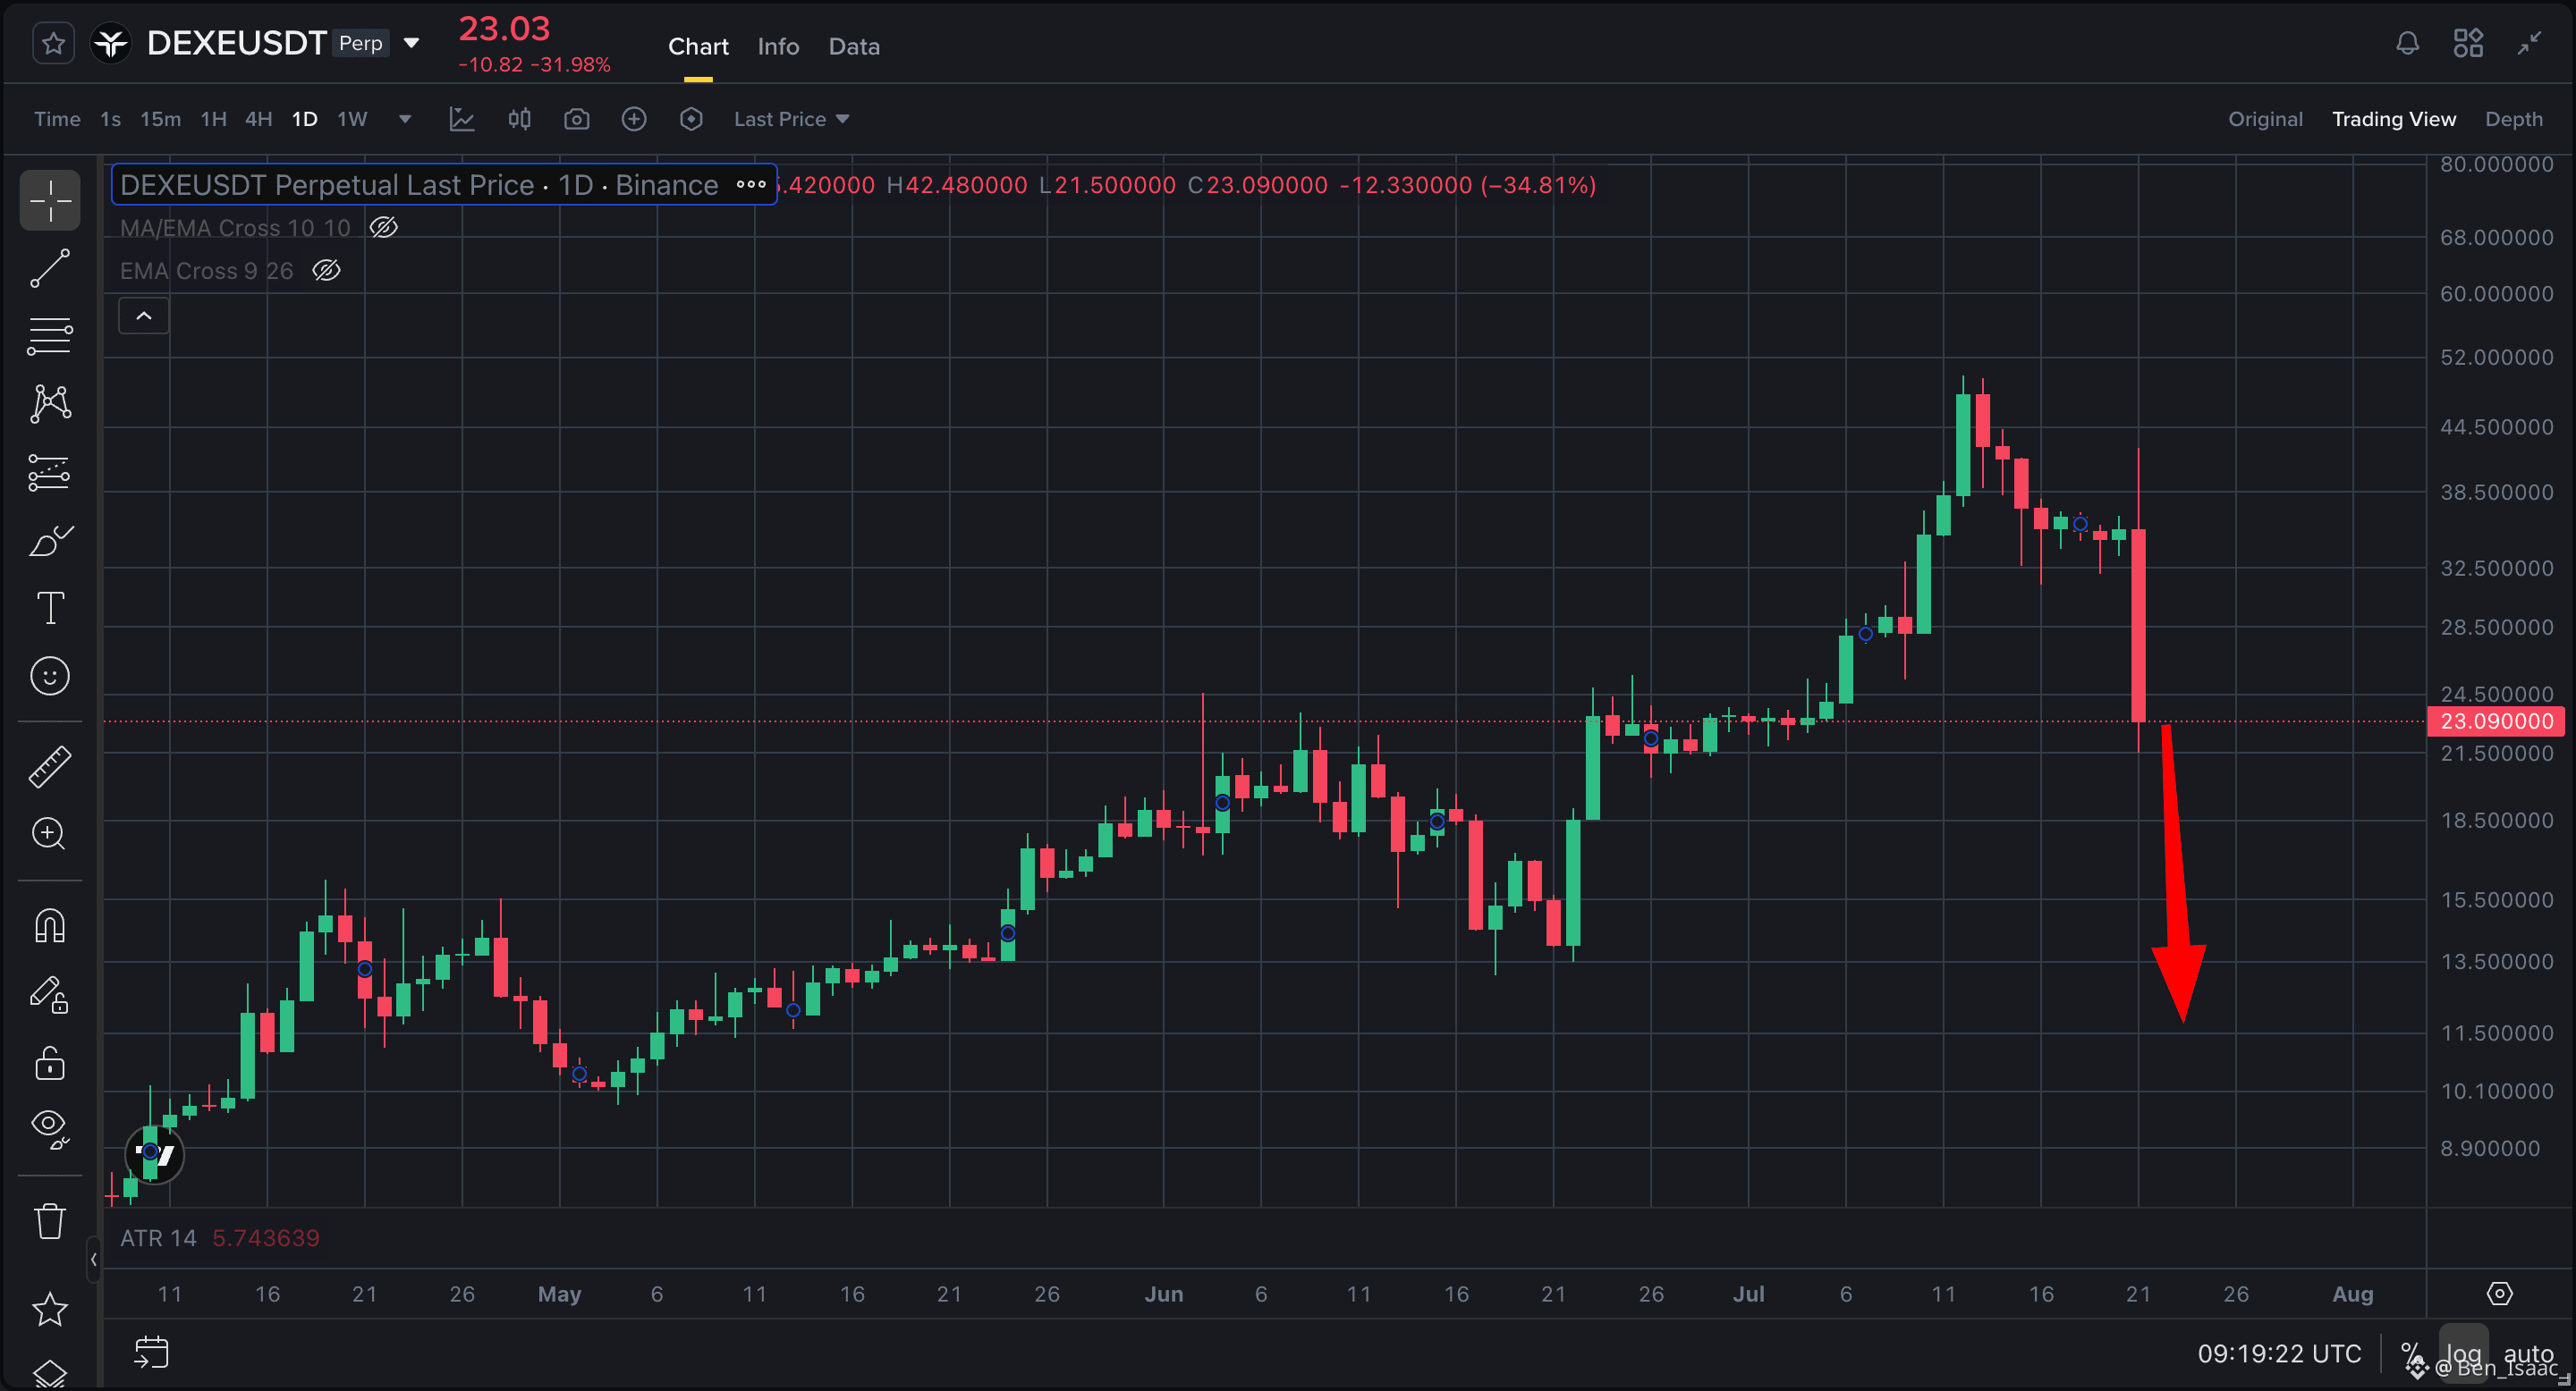Collapse the left drawing toolbar arrow
Image resolution: width=2576 pixels, height=1391 pixels.
coord(93,1259)
